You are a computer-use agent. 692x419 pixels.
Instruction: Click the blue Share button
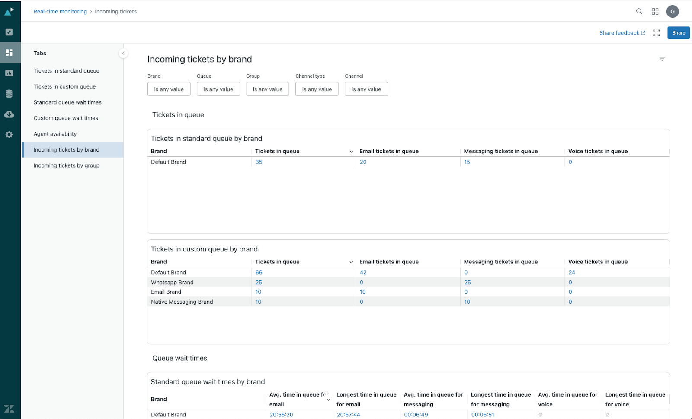pos(678,33)
